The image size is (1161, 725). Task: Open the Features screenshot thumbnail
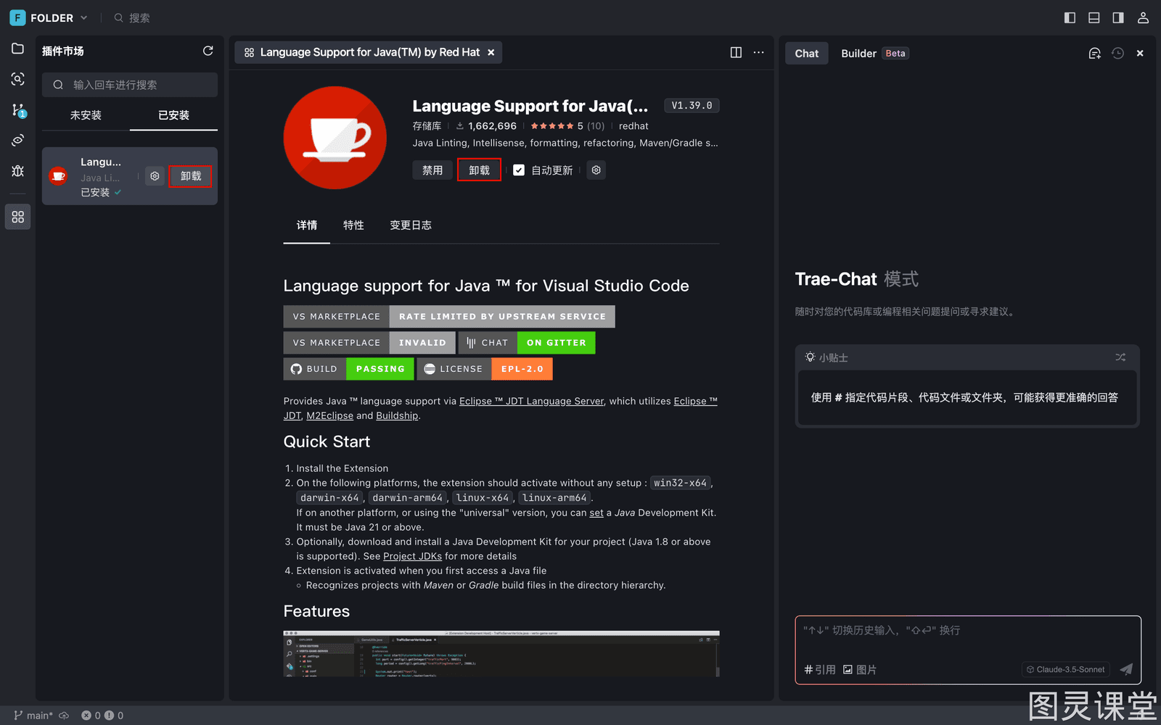pos(501,653)
